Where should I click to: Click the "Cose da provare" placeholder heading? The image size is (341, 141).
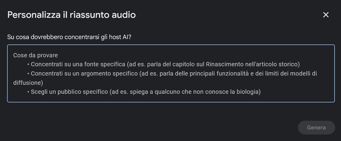pyautogui.click(x=35, y=55)
